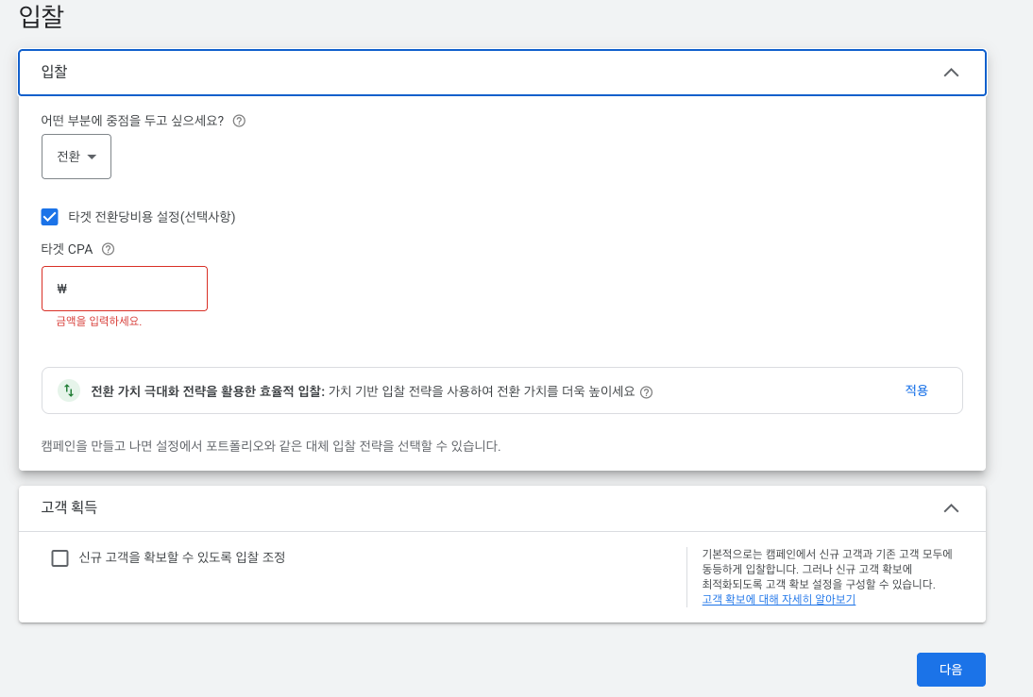Click the green circular arrows bidding icon

(x=69, y=390)
